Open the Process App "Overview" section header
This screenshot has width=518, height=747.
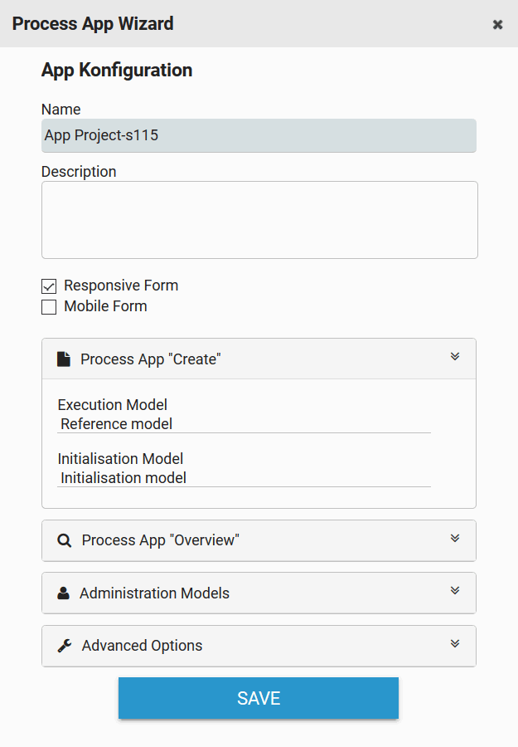click(x=160, y=540)
